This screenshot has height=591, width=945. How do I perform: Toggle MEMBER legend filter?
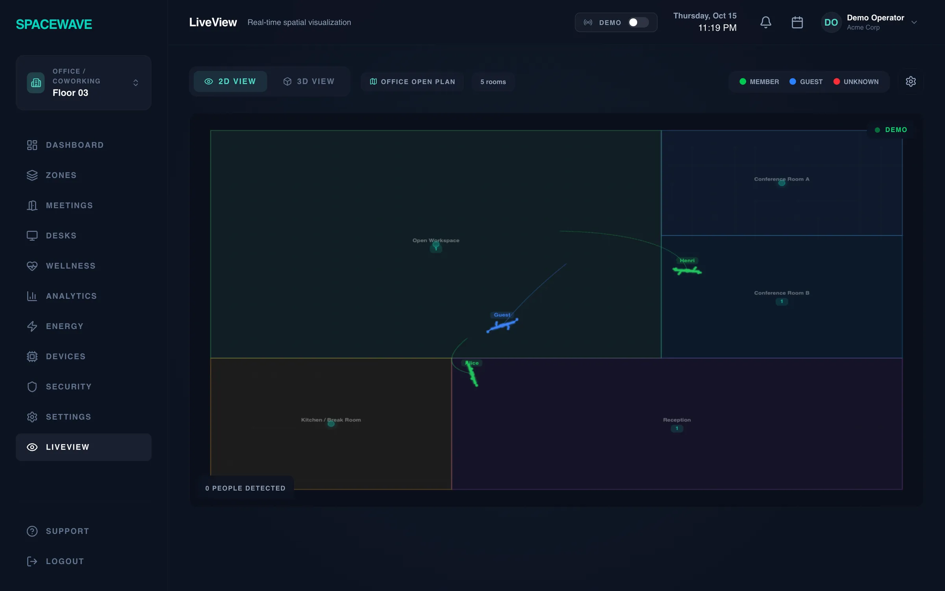[x=759, y=82]
